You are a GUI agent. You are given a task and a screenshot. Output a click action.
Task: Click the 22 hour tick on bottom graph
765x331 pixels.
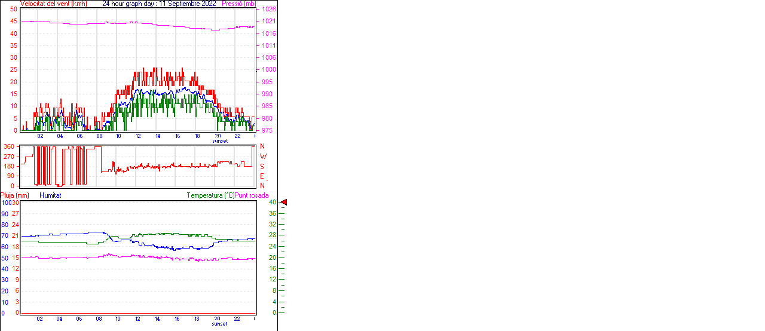point(237,318)
